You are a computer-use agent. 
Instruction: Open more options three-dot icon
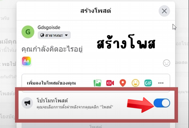161,83
